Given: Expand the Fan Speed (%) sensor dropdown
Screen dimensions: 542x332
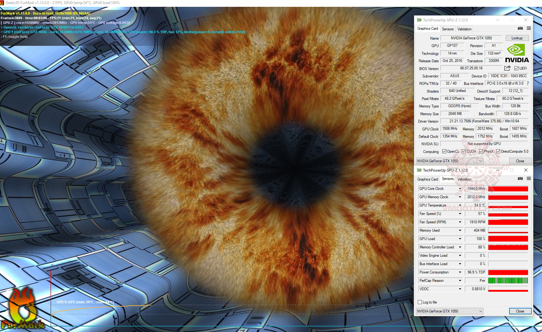Looking at the screenshot, I should 460,214.
